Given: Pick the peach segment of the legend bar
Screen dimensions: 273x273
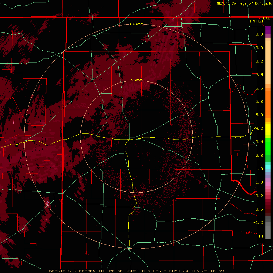Looking at the screenshot, I should [268, 62].
